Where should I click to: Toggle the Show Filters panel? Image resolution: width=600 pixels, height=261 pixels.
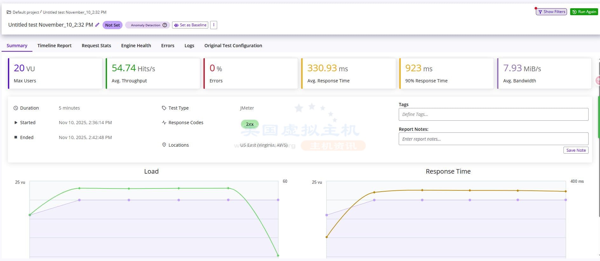click(551, 12)
